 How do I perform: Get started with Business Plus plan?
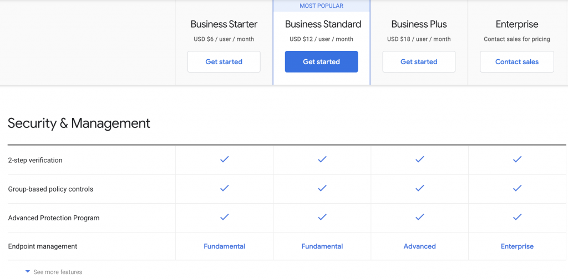click(419, 62)
